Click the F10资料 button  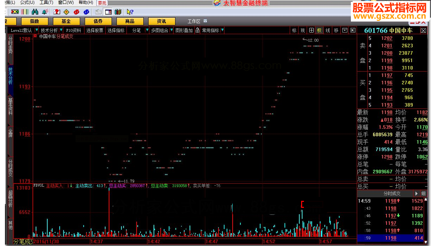73,30
